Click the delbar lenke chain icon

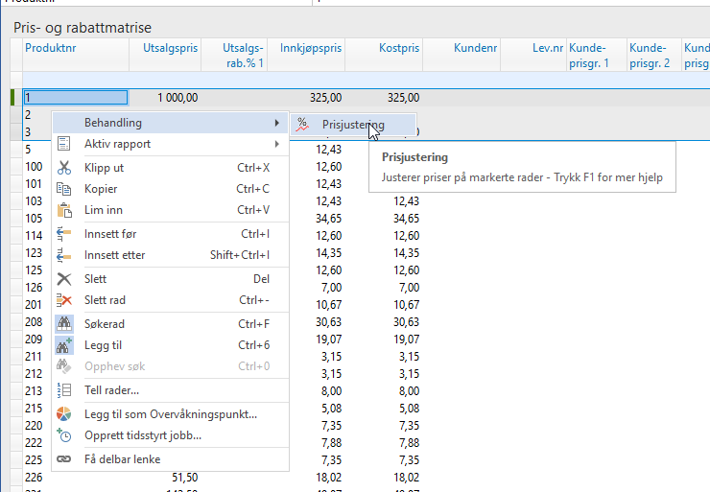pyautogui.click(x=64, y=459)
